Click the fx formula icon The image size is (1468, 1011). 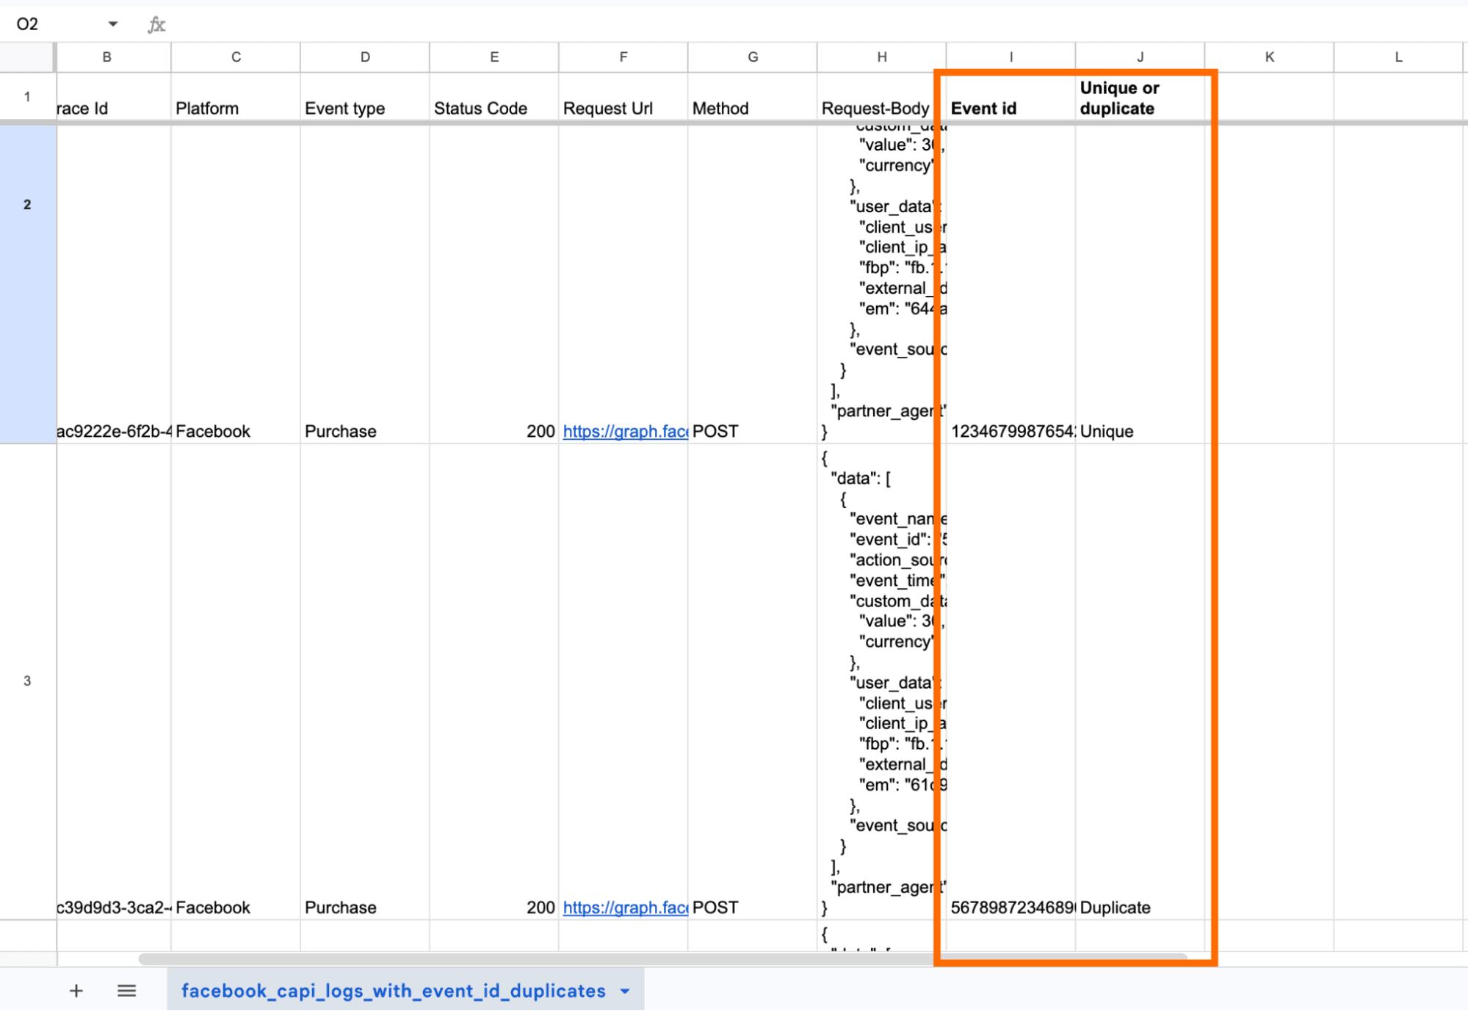(156, 25)
